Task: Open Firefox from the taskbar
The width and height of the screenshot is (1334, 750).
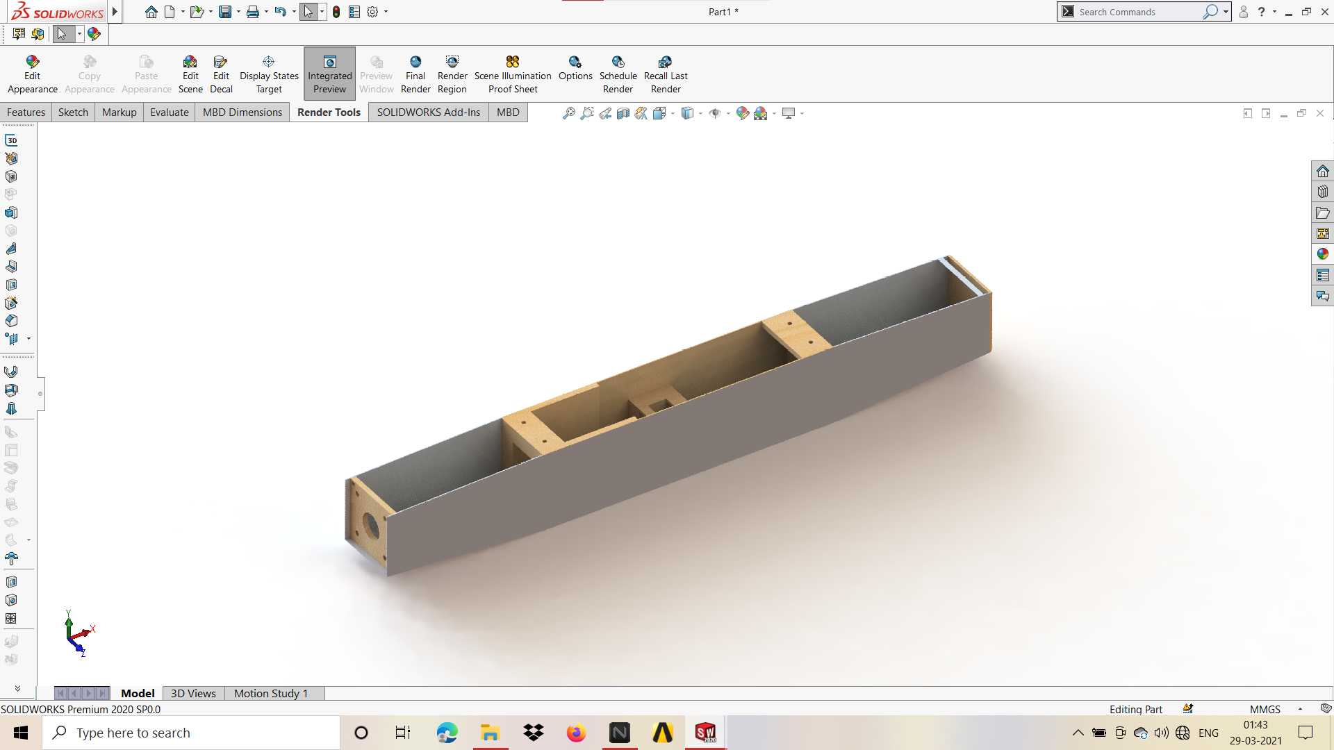Action: pyautogui.click(x=576, y=733)
